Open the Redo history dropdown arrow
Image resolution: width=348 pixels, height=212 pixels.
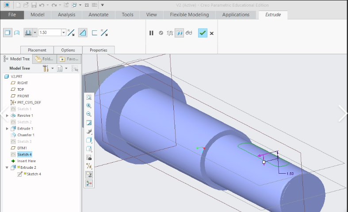point(60,5)
